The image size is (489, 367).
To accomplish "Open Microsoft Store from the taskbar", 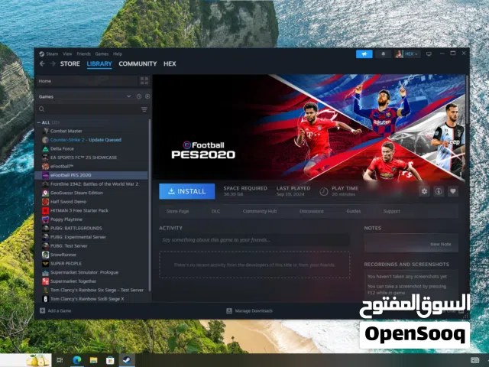I will pos(110,360).
